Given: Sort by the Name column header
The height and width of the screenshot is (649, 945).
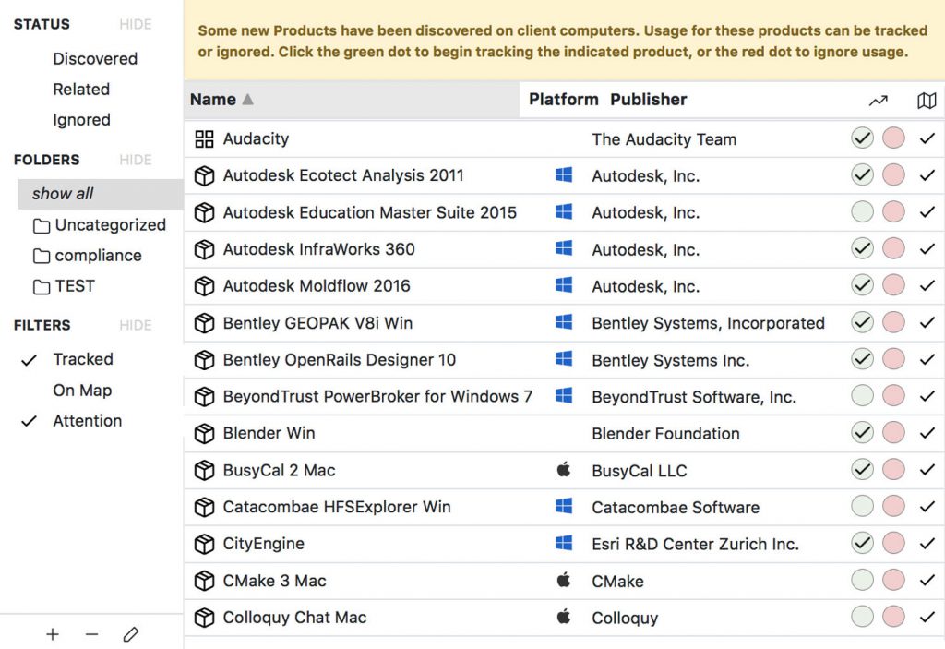Looking at the screenshot, I should pos(212,99).
